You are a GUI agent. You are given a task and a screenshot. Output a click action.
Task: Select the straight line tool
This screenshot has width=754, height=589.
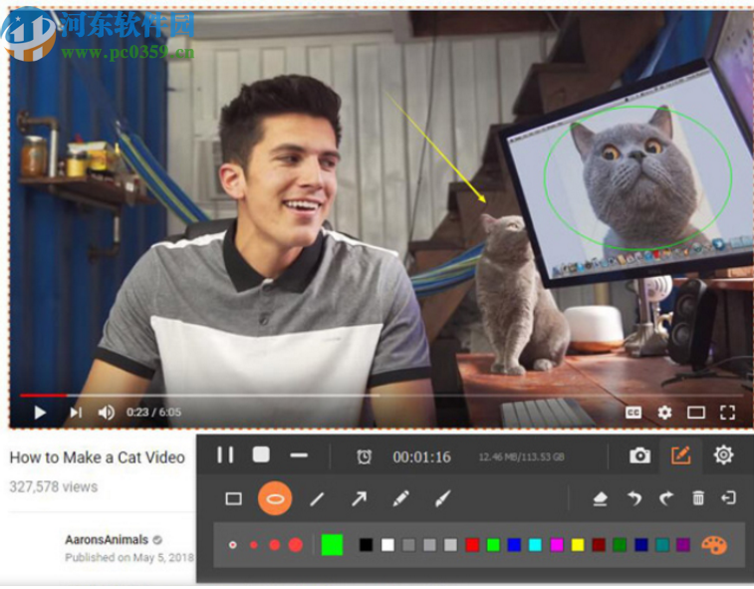coord(317,499)
